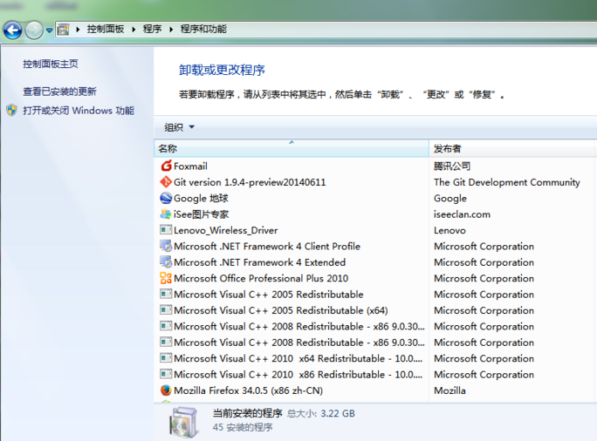This screenshot has height=441, width=597.
Task: Click the installed programs icon in details pane
Action: (185, 423)
